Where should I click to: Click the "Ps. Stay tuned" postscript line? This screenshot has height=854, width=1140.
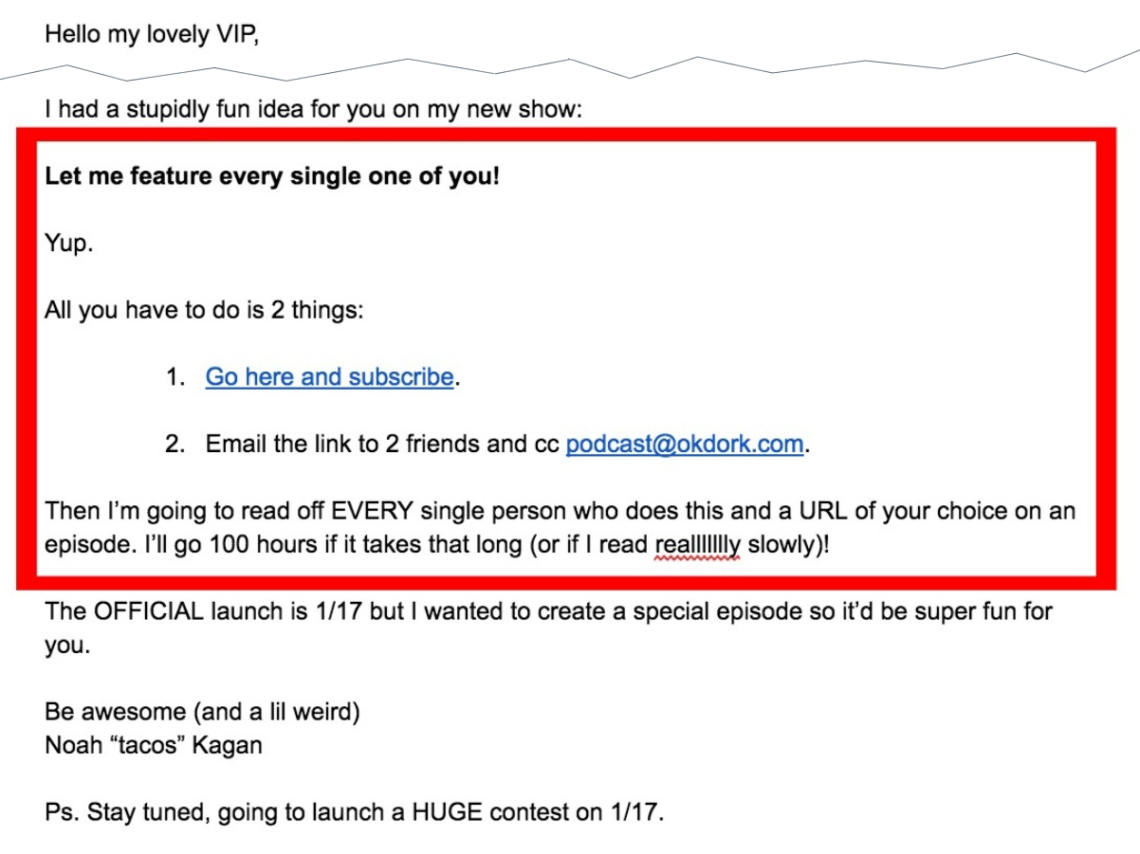pyautogui.click(x=354, y=813)
